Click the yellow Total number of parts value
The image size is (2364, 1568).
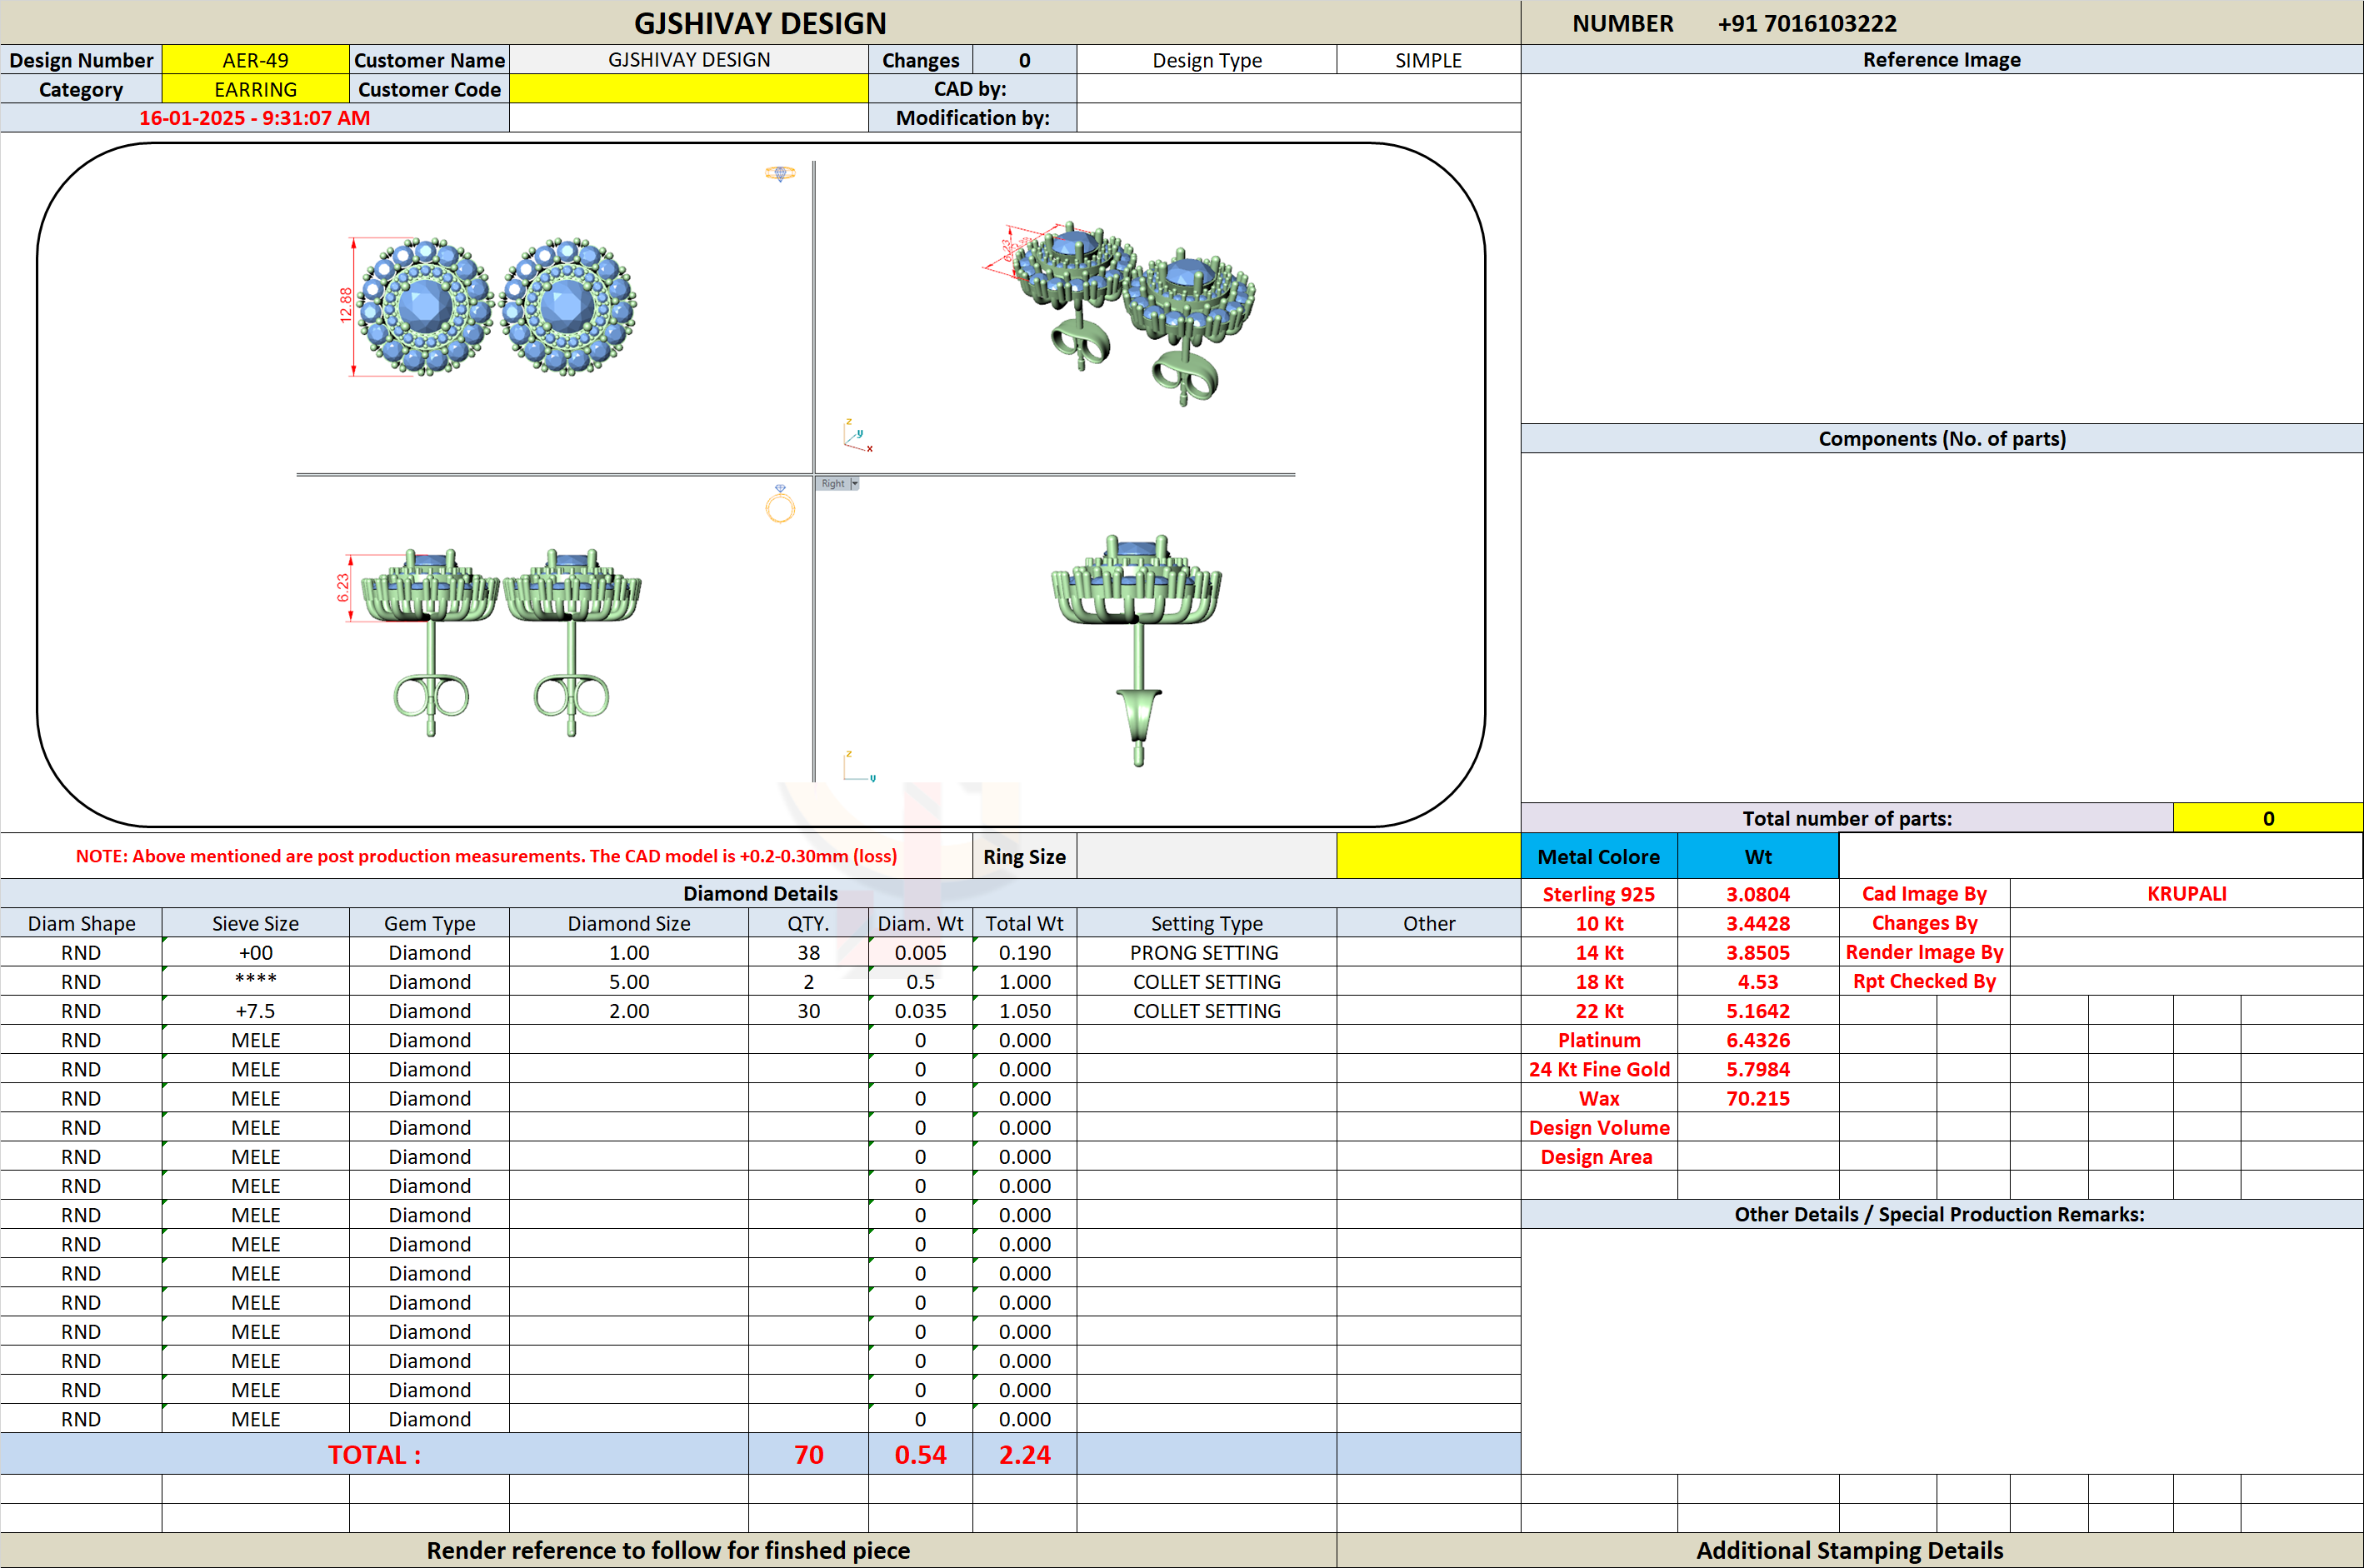click(x=2268, y=818)
